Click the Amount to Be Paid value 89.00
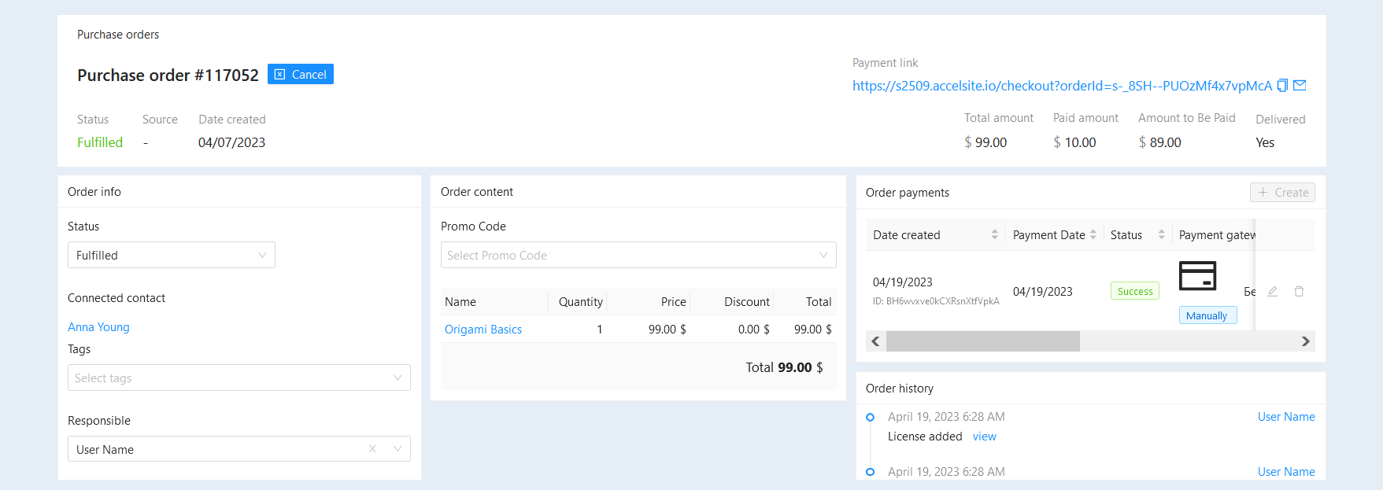Viewport: 1383px width, 490px height. click(x=1165, y=142)
